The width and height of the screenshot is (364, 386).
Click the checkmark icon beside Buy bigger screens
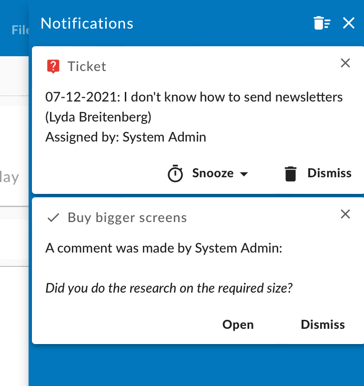click(53, 218)
